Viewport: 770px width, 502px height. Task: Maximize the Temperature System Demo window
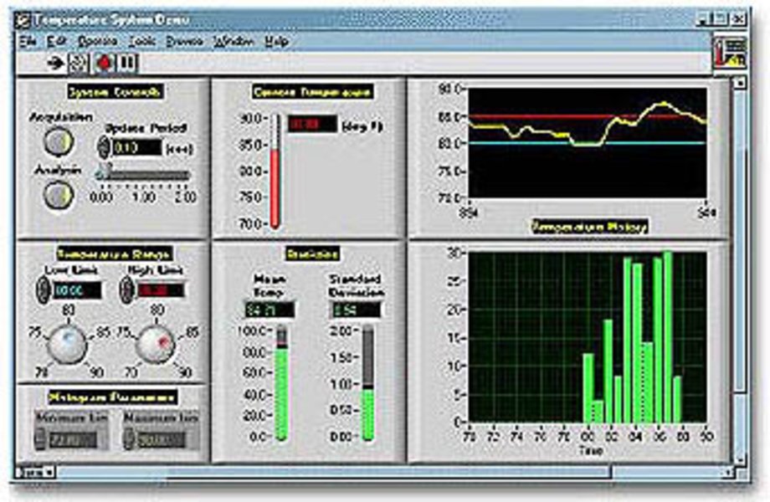pyautogui.click(x=721, y=20)
